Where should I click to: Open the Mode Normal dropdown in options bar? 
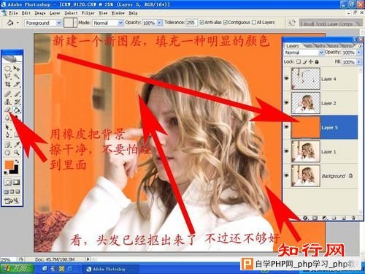(x=107, y=23)
